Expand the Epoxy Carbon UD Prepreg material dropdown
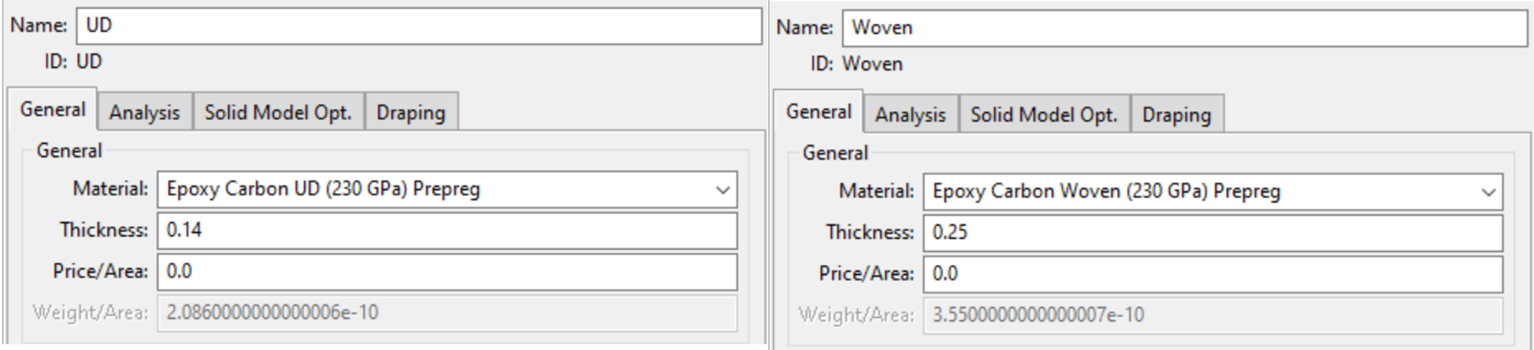This screenshot has width=1534, height=350. pyautogui.click(x=722, y=190)
